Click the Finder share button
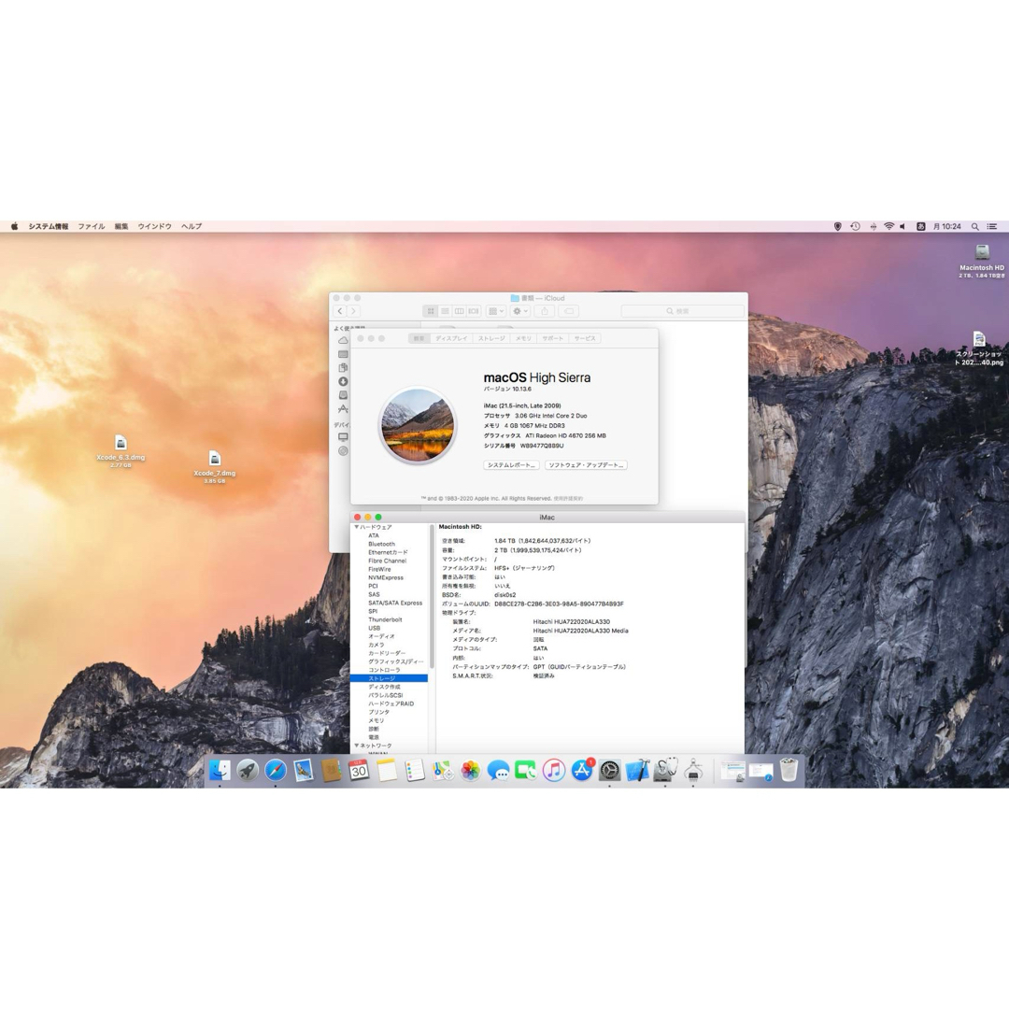The image size is (1009, 1009). pyautogui.click(x=545, y=311)
